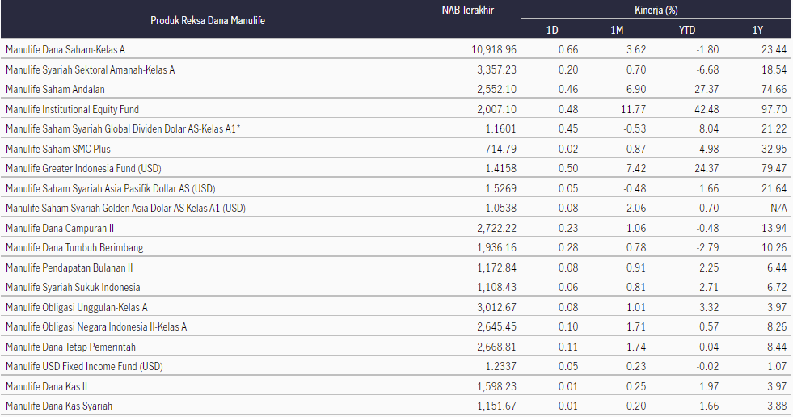793x417 pixels.
Task: Click the YTD value -6.68
Action: 707,69
